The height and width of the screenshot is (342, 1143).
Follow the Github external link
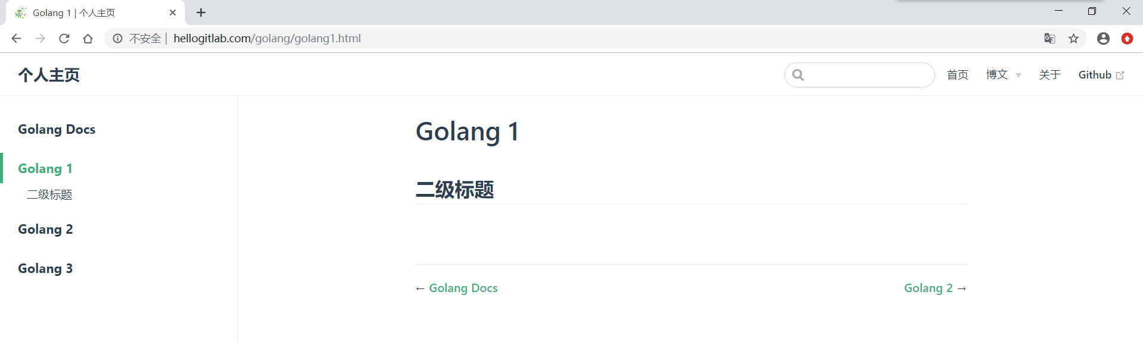[x=1101, y=75]
